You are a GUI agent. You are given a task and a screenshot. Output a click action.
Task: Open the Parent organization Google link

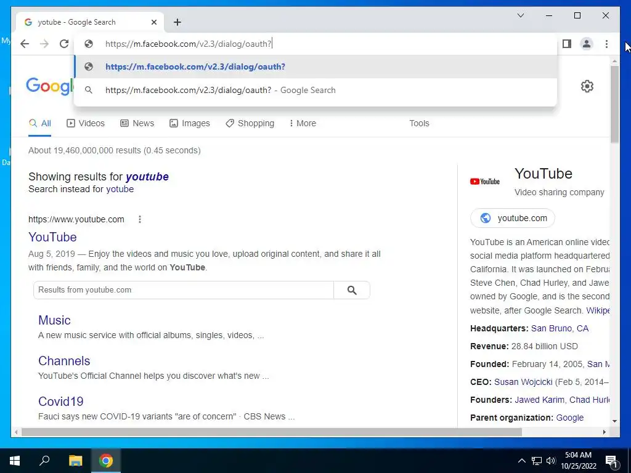tap(569, 418)
